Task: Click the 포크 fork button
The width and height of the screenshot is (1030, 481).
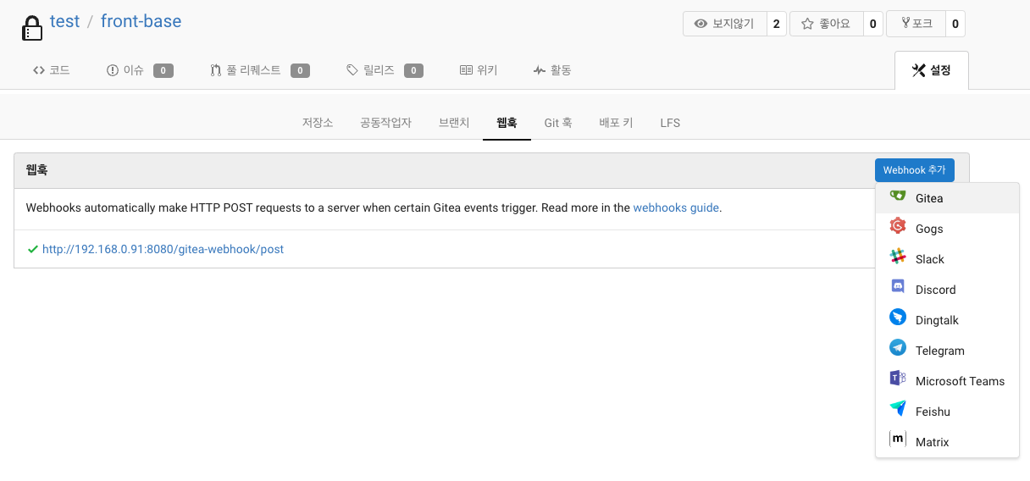Action: pyautogui.click(x=916, y=24)
